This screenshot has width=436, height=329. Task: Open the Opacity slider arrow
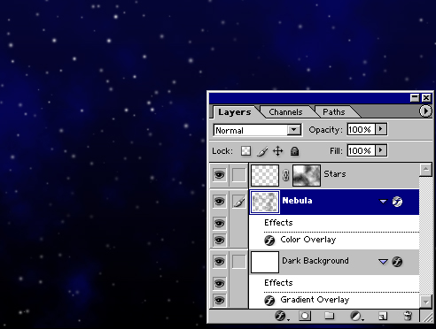pos(381,129)
